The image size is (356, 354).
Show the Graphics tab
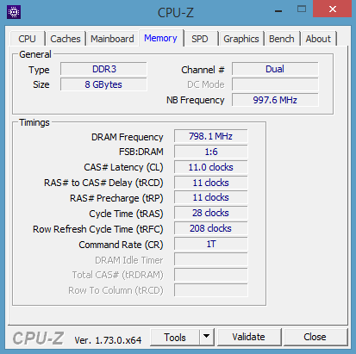pos(241,39)
